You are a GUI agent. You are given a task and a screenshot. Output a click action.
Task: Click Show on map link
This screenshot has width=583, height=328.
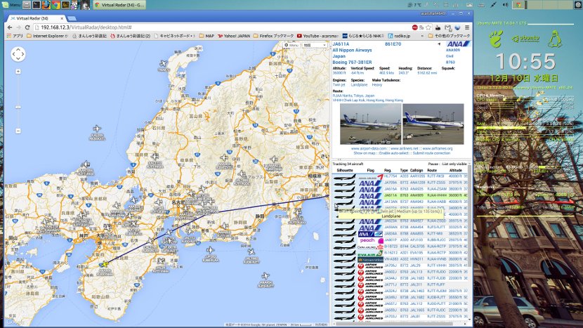coord(363,153)
